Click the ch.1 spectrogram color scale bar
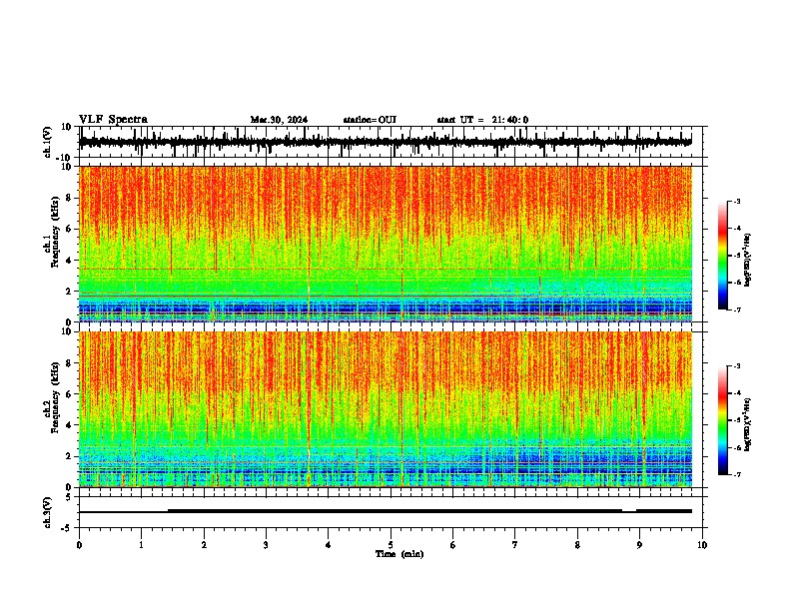 (x=722, y=256)
